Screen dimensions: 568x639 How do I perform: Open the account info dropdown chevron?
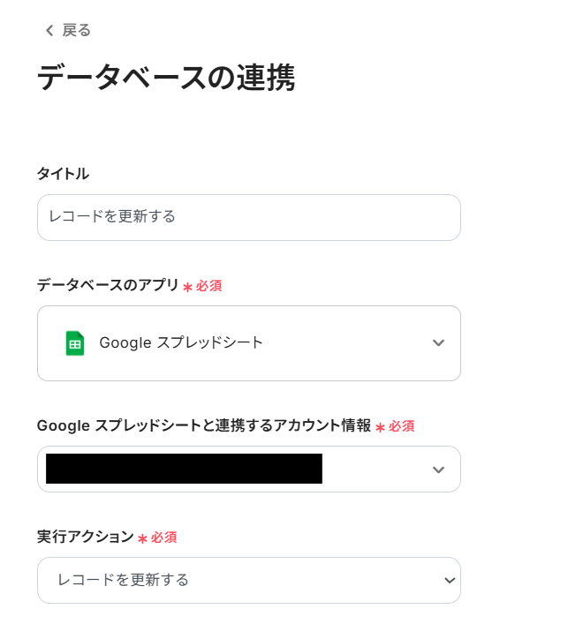438,470
